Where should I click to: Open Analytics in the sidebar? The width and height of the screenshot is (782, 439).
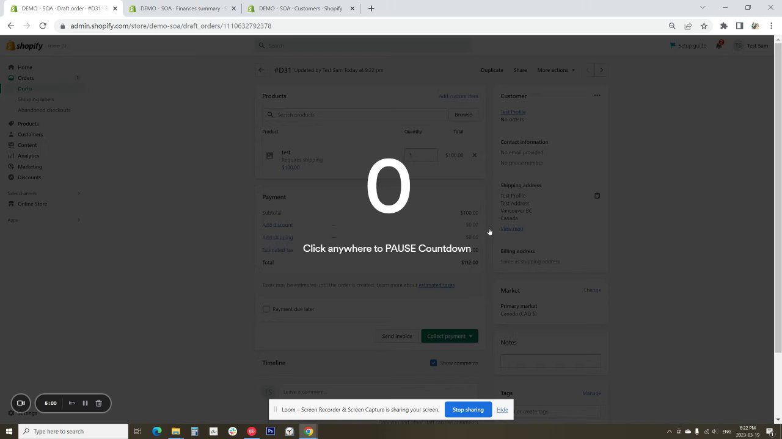29,155
